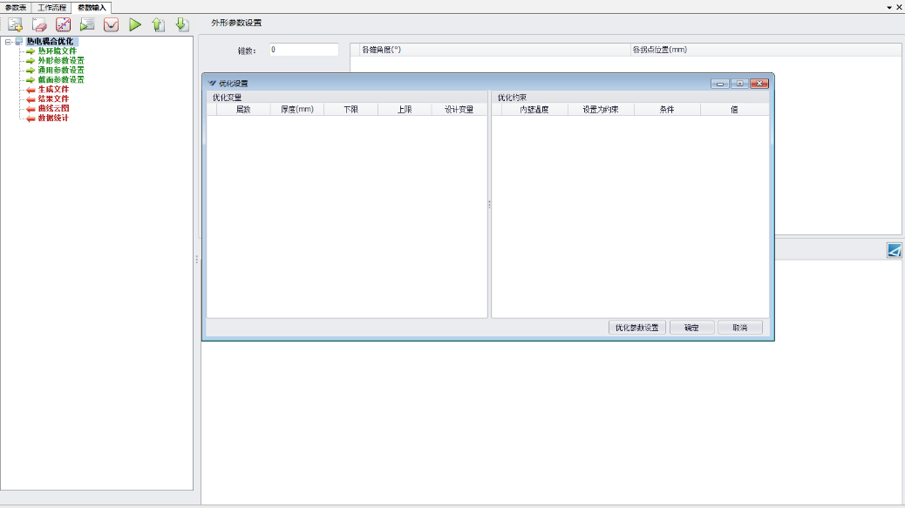Screen dimensions: 905x508
Task: Click the new document toolbar icon
Action: point(15,24)
